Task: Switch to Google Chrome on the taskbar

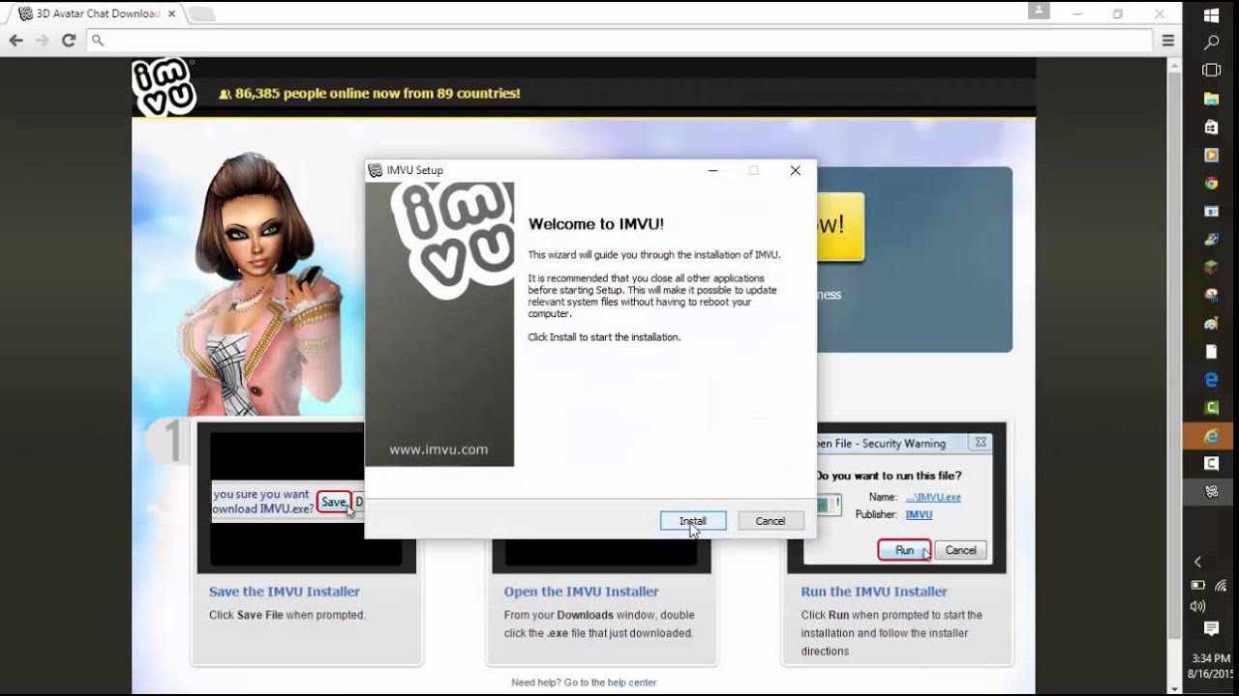Action: pos(1211,183)
